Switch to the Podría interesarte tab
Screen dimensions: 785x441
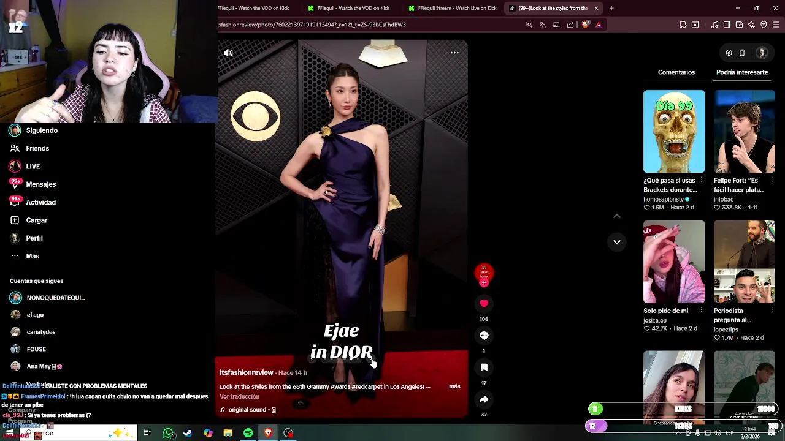742,72
